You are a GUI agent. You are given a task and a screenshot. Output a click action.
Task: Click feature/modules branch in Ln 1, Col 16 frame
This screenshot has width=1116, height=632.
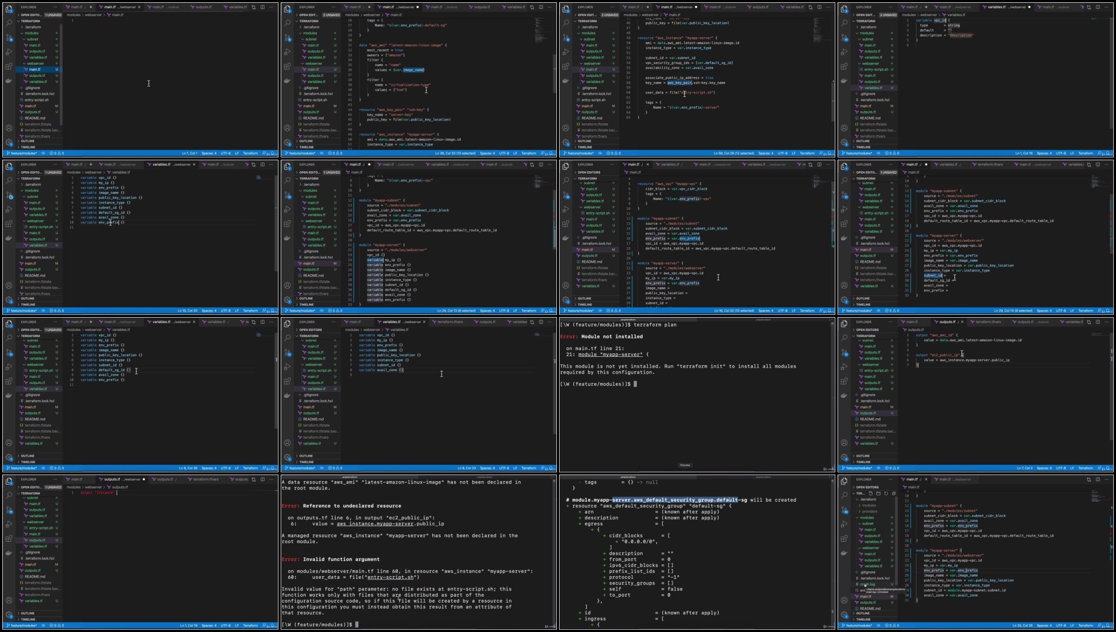pyautogui.click(x=858, y=153)
